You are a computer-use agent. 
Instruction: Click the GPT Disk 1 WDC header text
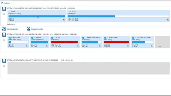pyautogui.click(x=41, y=8)
